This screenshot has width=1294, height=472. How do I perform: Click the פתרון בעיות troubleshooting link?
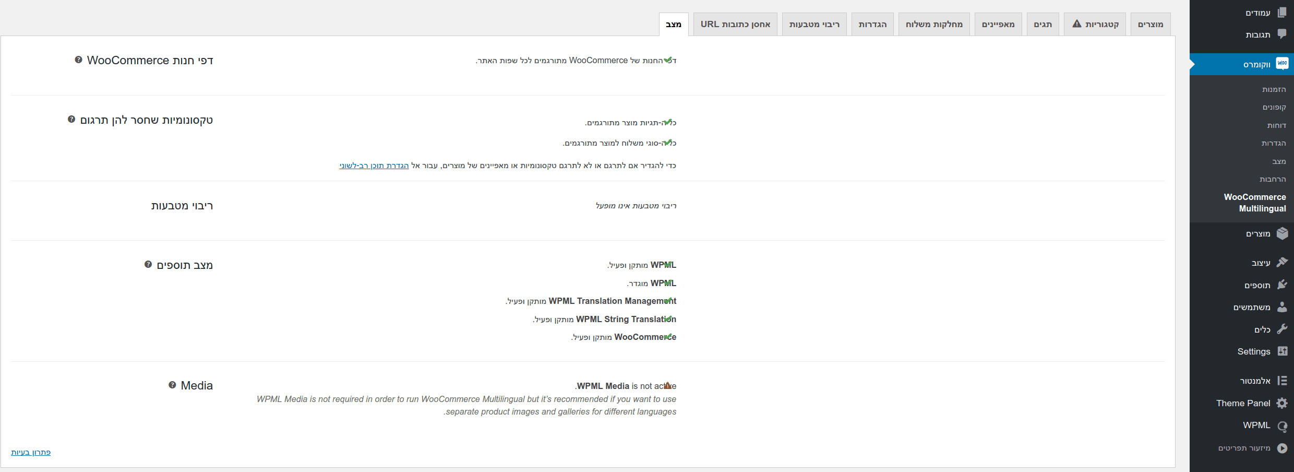pos(31,452)
